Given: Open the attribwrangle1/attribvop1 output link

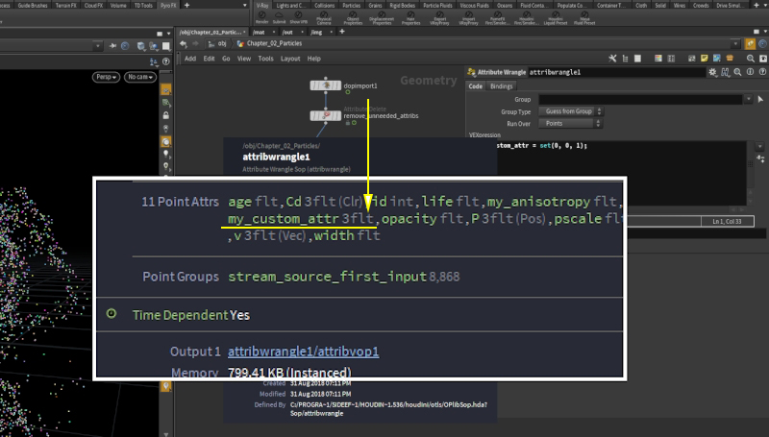Looking at the screenshot, I should (303, 352).
